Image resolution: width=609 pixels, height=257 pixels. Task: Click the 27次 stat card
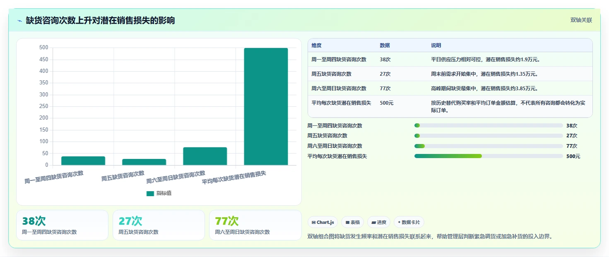click(159, 225)
